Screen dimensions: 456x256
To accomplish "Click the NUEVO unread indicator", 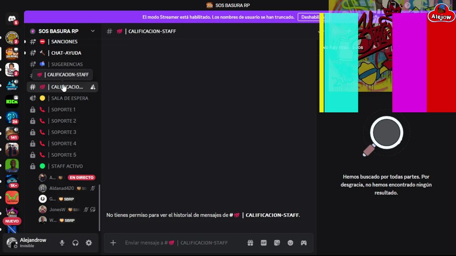I will [x=12, y=221].
